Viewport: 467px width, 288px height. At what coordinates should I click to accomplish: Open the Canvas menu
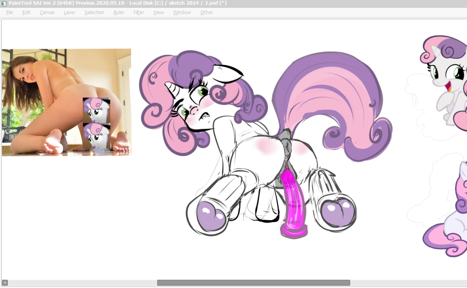[x=47, y=13]
